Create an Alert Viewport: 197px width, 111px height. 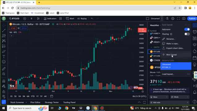(70, 18)
